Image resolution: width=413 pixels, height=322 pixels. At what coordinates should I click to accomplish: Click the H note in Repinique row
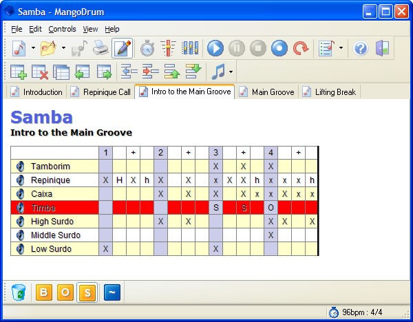click(x=119, y=180)
